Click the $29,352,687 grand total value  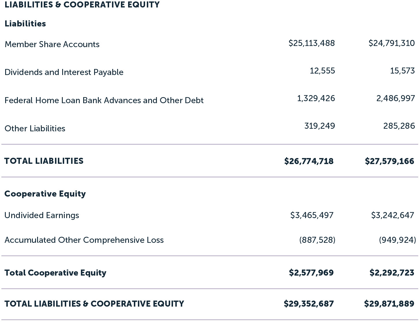pyautogui.click(x=309, y=304)
